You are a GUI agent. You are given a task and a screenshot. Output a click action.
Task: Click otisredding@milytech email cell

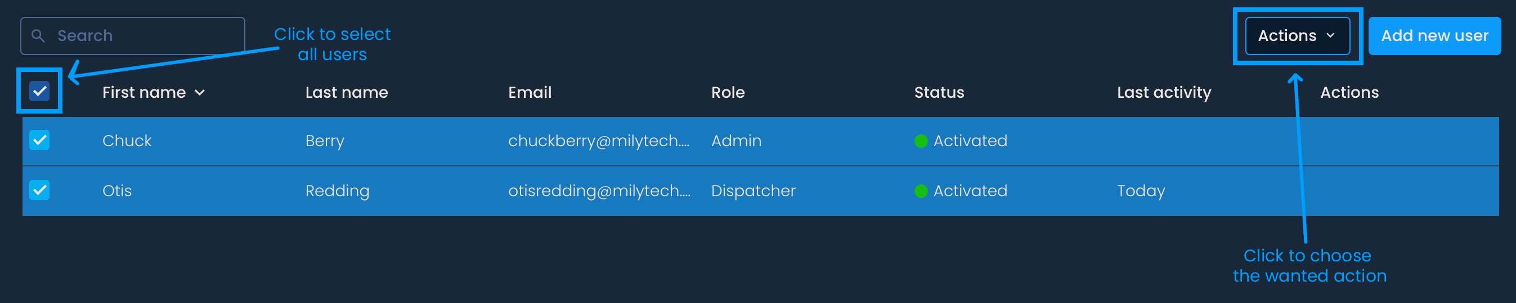(x=599, y=191)
